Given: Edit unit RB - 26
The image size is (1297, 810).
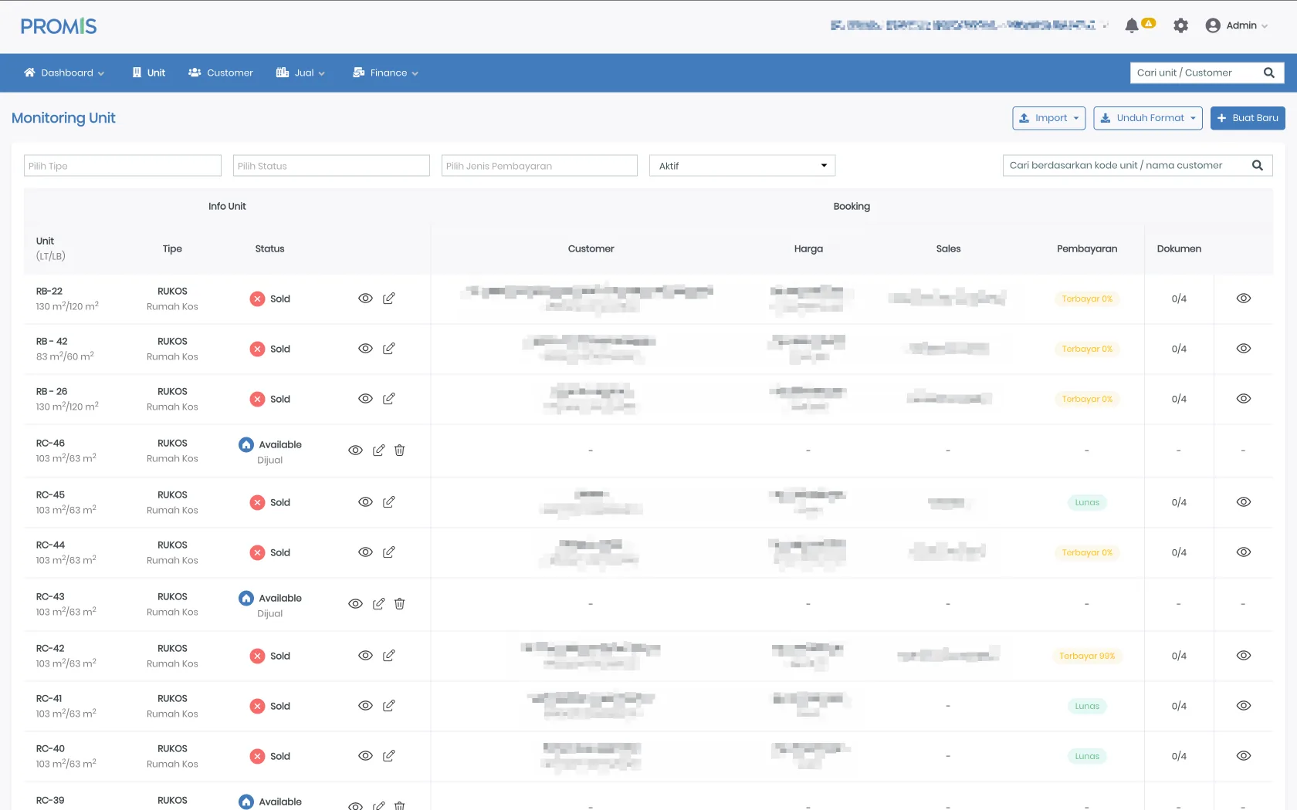Looking at the screenshot, I should point(389,399).
